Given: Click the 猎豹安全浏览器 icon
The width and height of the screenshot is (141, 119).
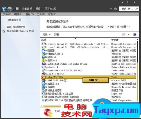Looking at the screenshot, I should [x=43, y=90].
